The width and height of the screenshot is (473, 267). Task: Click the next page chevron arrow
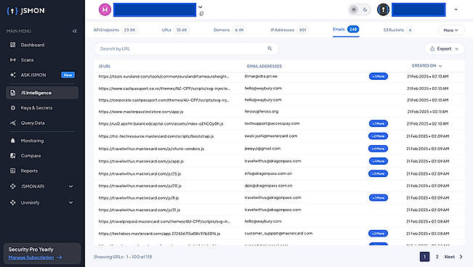461,257
